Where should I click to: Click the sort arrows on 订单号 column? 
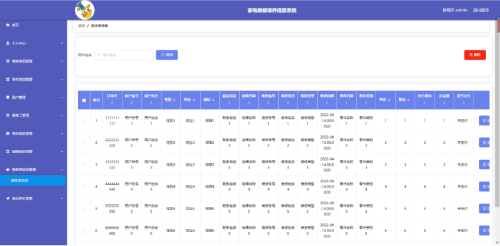[112, 103]
